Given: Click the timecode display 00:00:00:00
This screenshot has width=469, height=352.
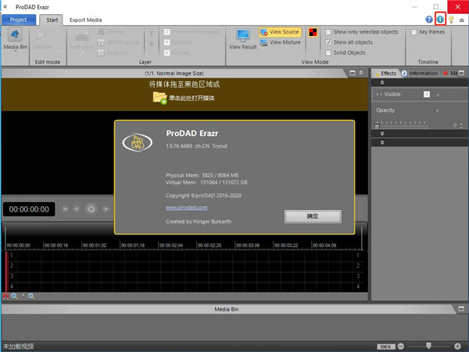Looking at the screenshot, I should 28,209.
